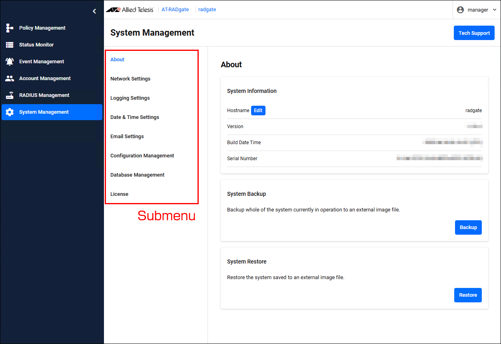
Task: Edit the Hostname value
Action: [258, 111]
